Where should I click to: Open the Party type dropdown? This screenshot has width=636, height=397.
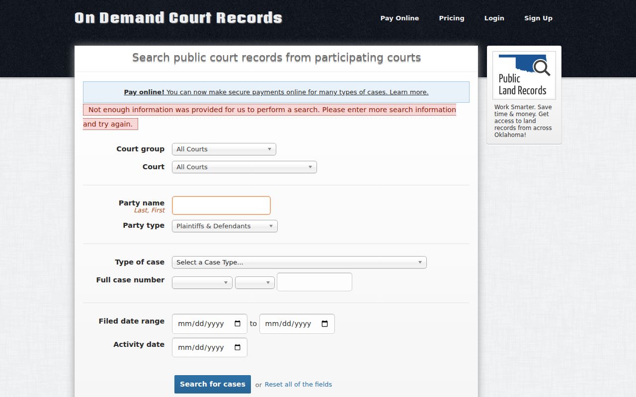(x=225, y=226)
